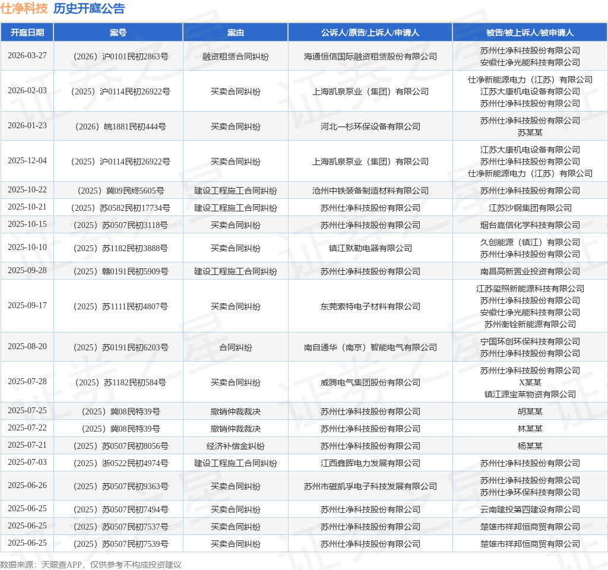Click defendant 杨某某
Image resolution: width=608 pixels, height=570 pixels.
[530, 446]
